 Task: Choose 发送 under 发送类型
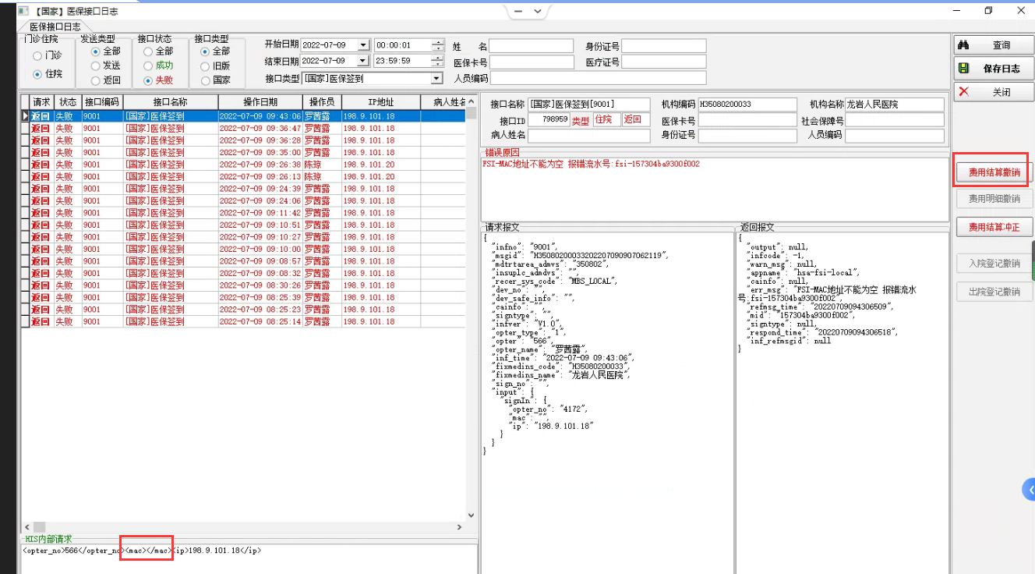point(106,66)
